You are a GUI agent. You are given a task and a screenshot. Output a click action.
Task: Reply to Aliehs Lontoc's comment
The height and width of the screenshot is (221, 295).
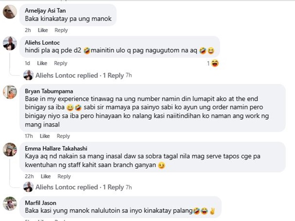click(x=61, y=63)
